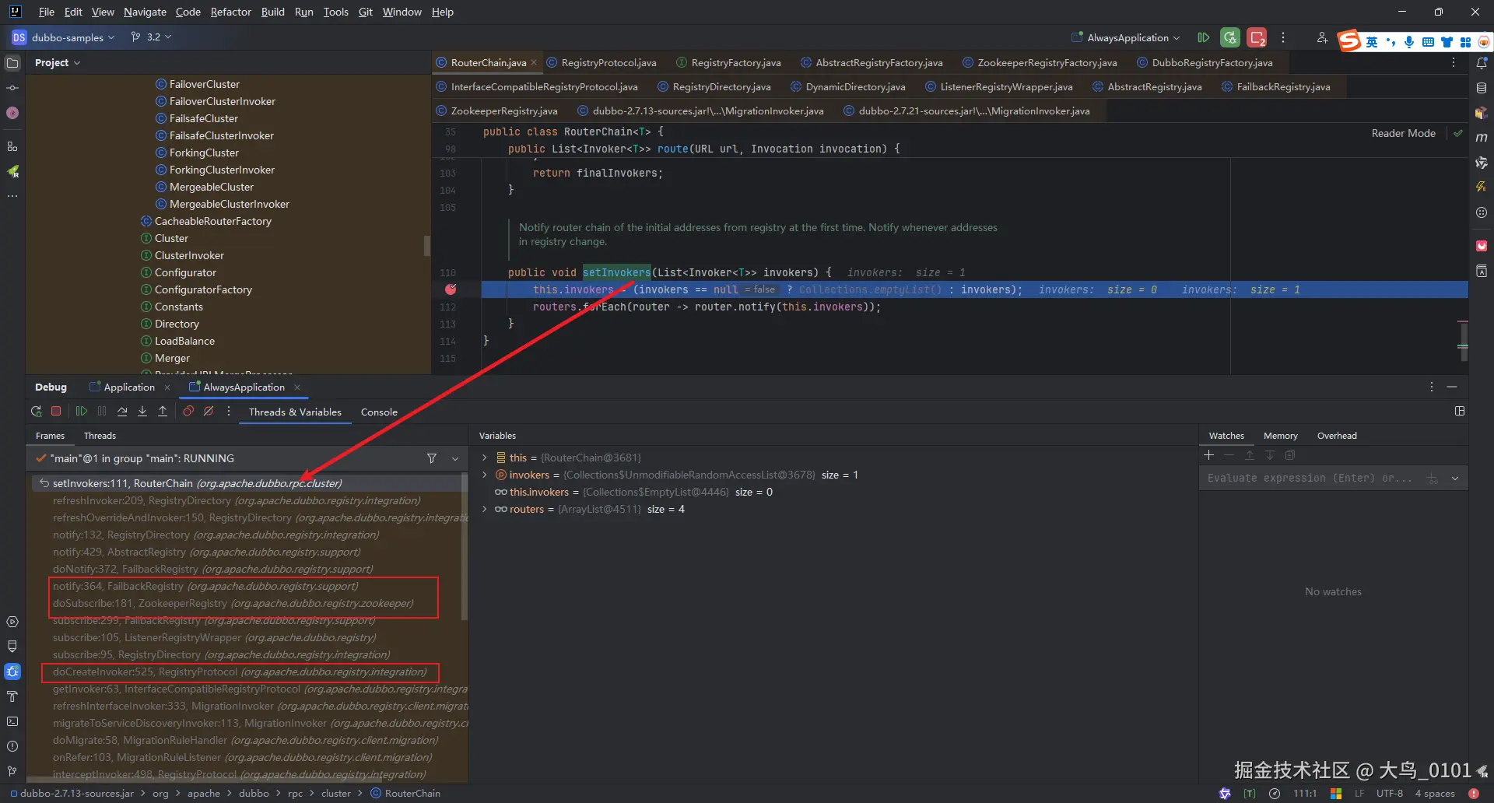Open debugger toolbar more actions menu

pos(229,412)
